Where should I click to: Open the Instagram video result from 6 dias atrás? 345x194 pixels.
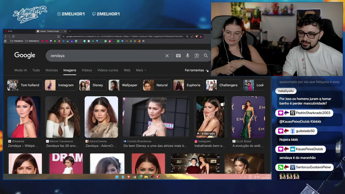coord(210,117)
